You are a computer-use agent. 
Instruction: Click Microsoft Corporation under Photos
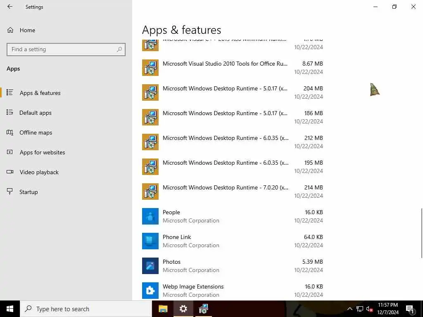point(191,270)
